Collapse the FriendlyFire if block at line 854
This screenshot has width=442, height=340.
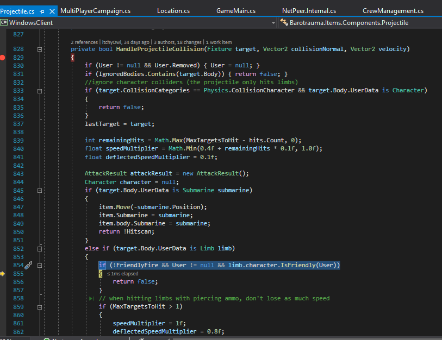40,266
